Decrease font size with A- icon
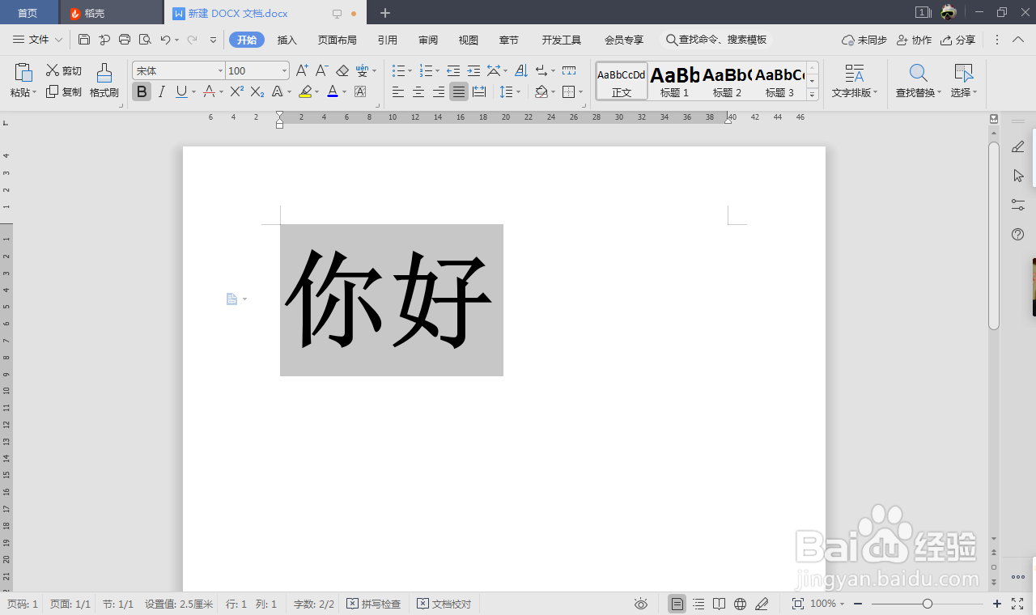Viewport: 1036px width, 615px height. [x=321, y=71]
